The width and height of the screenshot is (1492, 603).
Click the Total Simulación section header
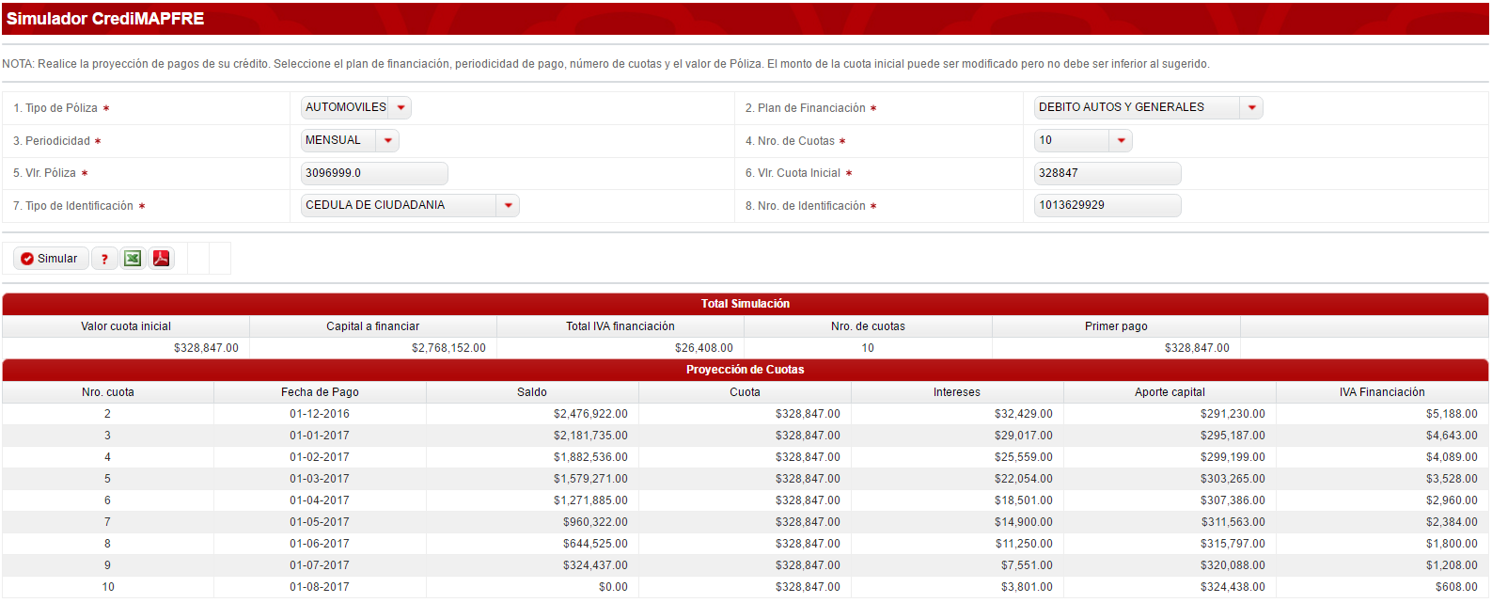tap(746, 304)
